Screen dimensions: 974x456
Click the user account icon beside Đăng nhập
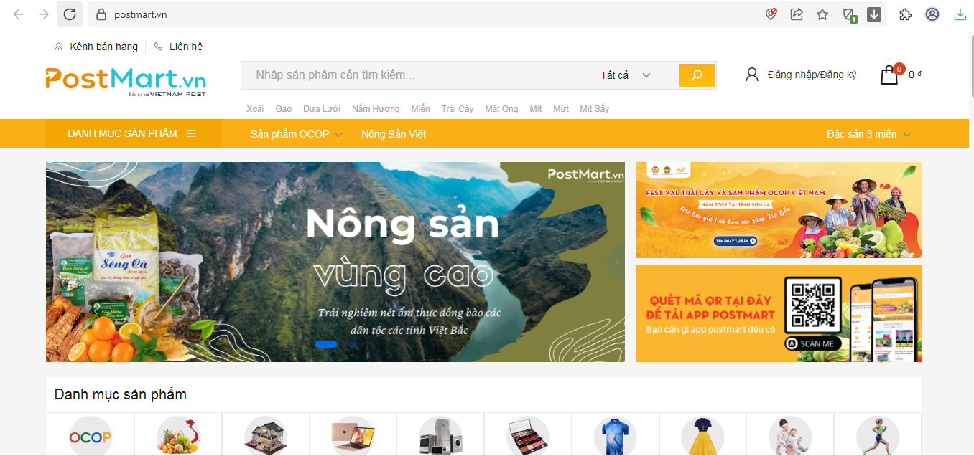point(751,74)
